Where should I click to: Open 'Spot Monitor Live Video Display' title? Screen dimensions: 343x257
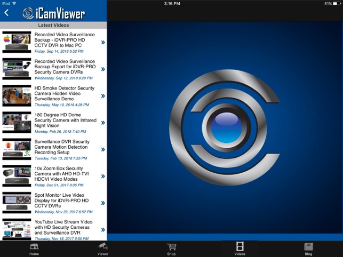(x=61, y=200)
